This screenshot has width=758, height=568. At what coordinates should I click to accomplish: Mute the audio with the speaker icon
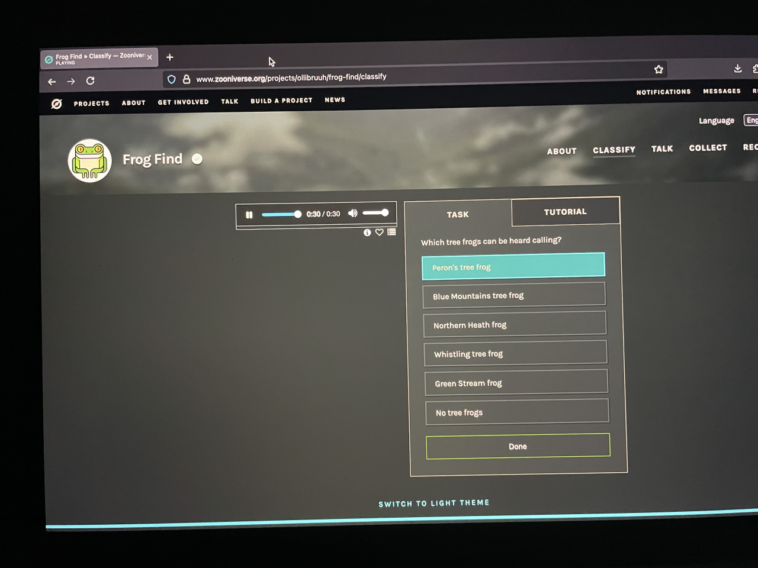click(352, 213)
